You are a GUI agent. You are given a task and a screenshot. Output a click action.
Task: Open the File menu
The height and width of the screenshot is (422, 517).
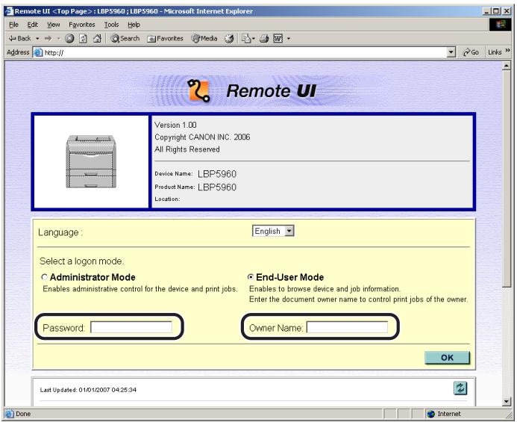pyautogui.click(x=13, y=25)
